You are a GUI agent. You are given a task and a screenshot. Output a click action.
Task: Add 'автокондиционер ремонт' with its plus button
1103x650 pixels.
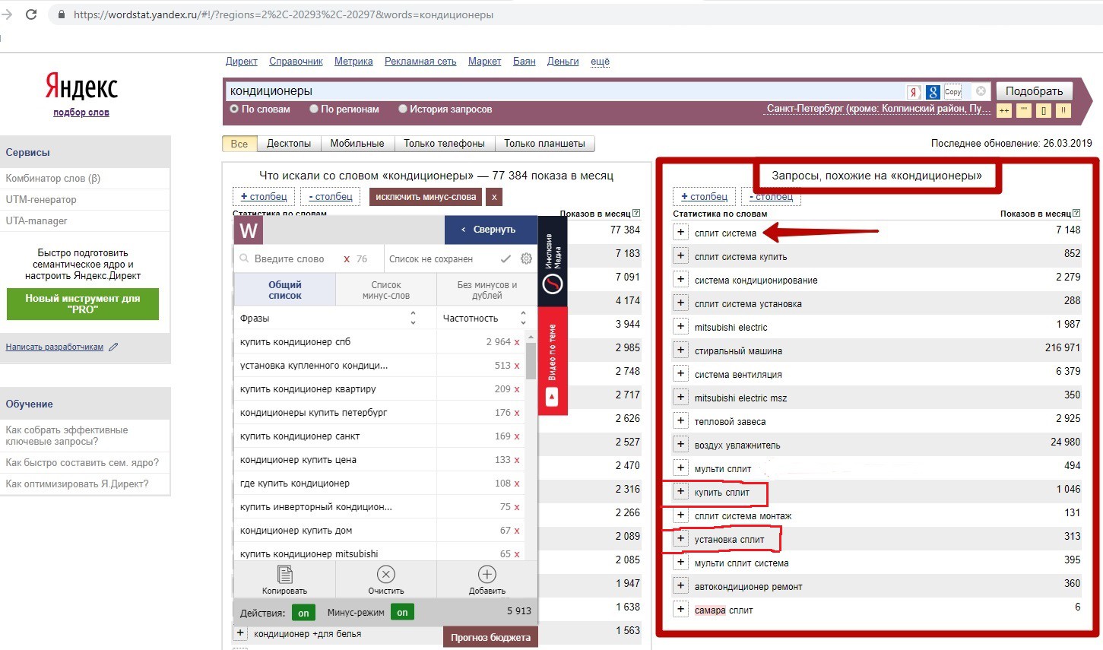[681, 586]
